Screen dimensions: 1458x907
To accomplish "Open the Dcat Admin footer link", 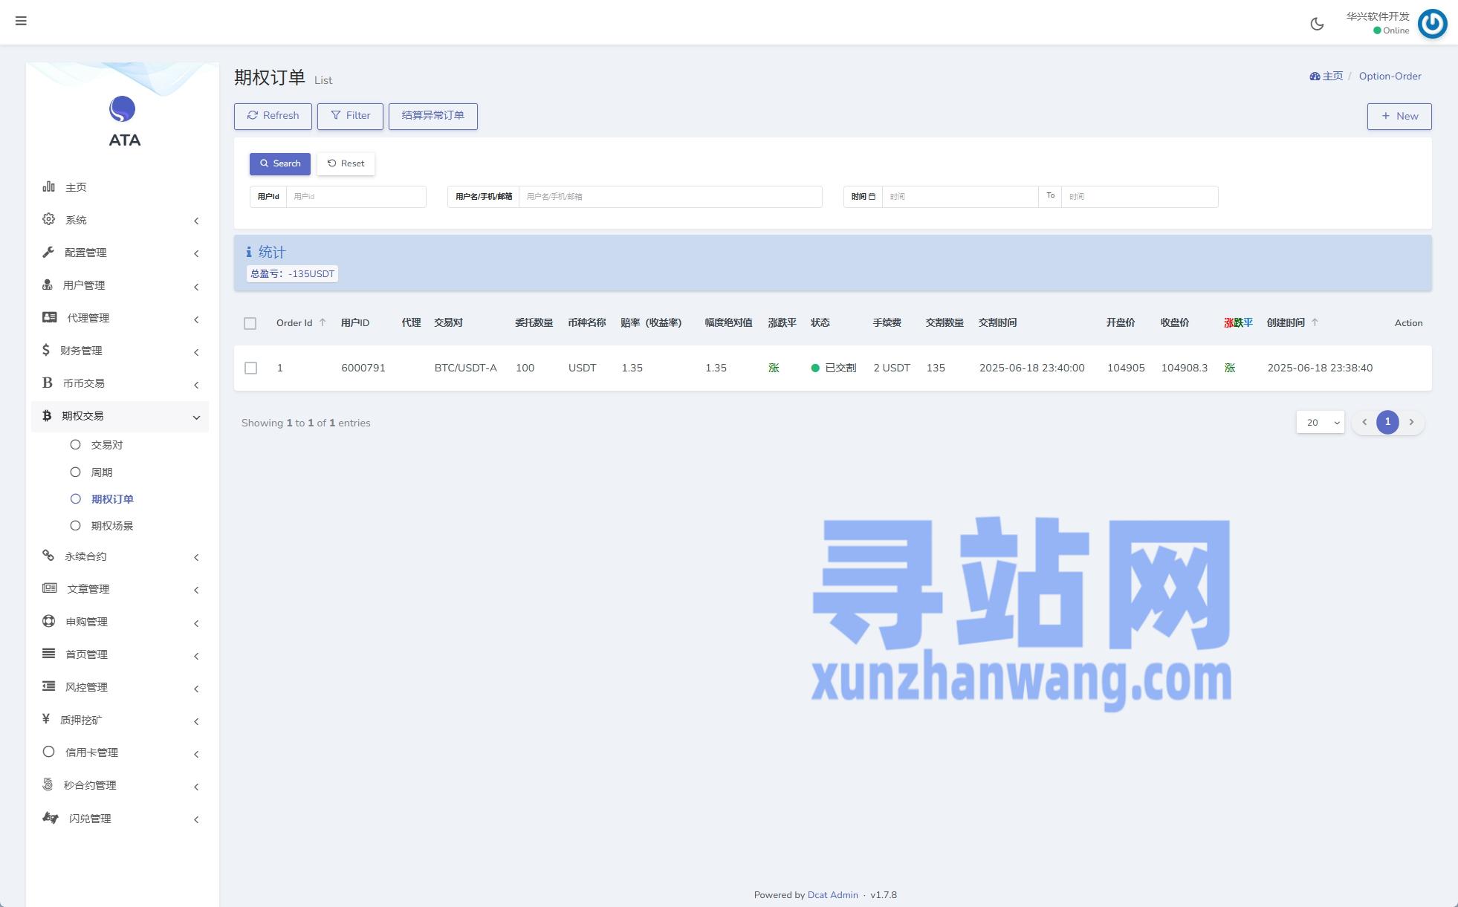I will (832, 895).
